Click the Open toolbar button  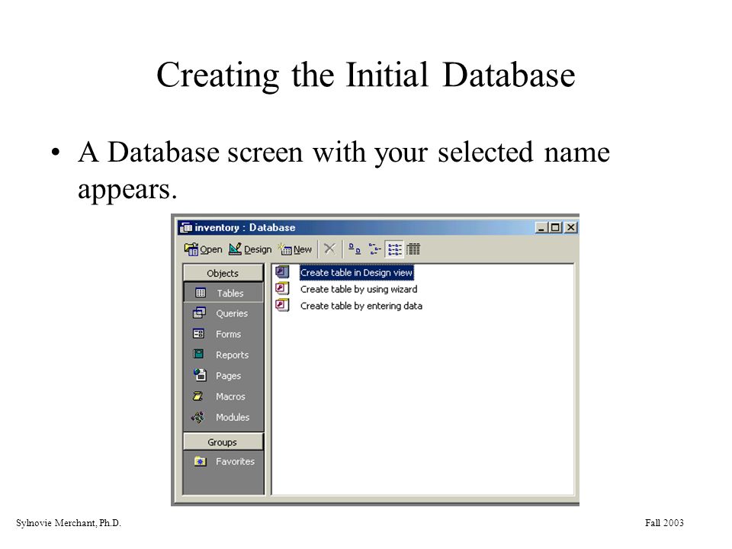(203, 249)
